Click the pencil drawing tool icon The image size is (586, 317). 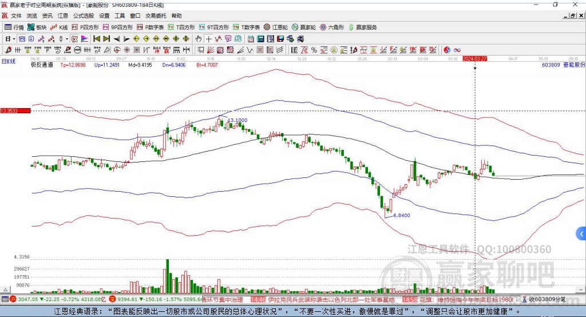tap(8, 50)
